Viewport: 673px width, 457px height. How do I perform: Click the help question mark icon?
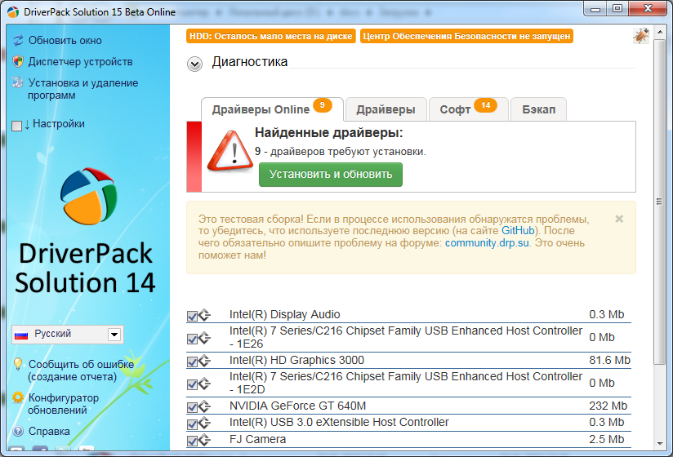coord(18,431)
